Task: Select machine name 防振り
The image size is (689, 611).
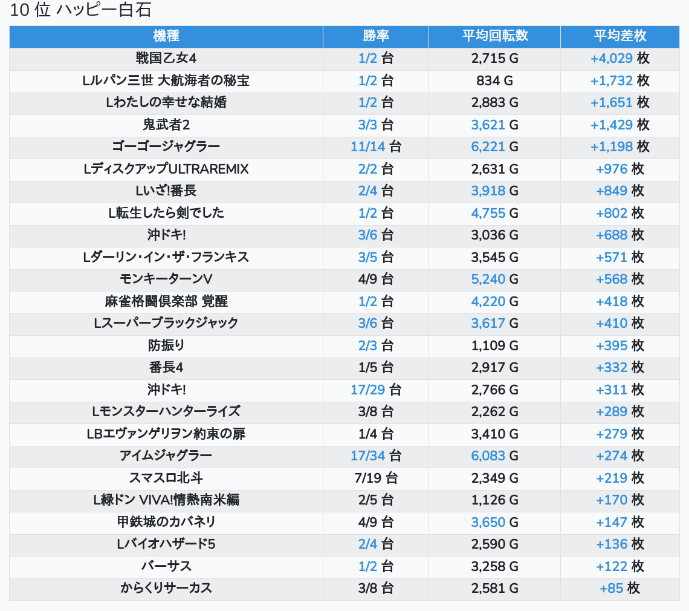Action: coord(166,345)
